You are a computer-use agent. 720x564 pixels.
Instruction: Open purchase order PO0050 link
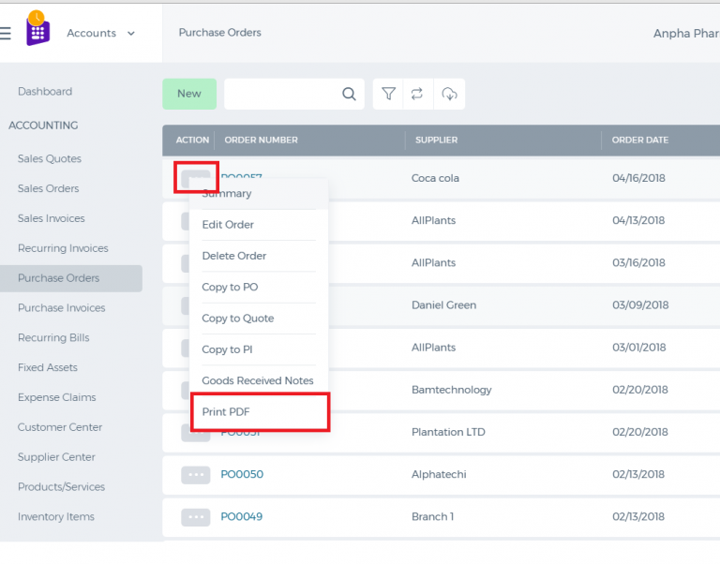coord(242,474)
